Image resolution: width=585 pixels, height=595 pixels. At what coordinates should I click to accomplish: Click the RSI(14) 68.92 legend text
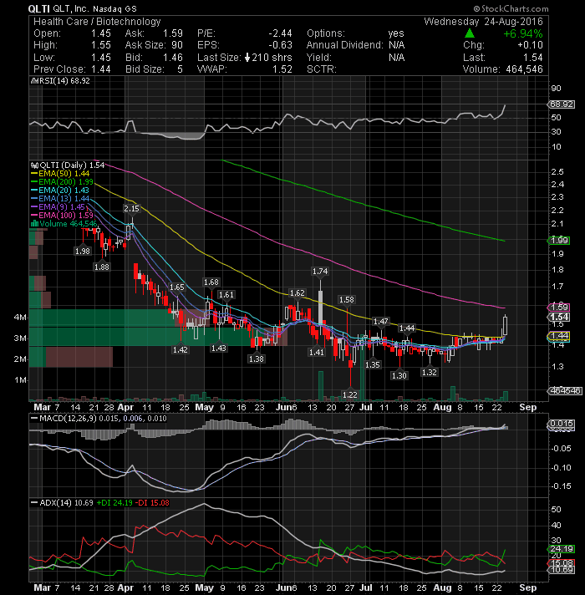[64, 81]
